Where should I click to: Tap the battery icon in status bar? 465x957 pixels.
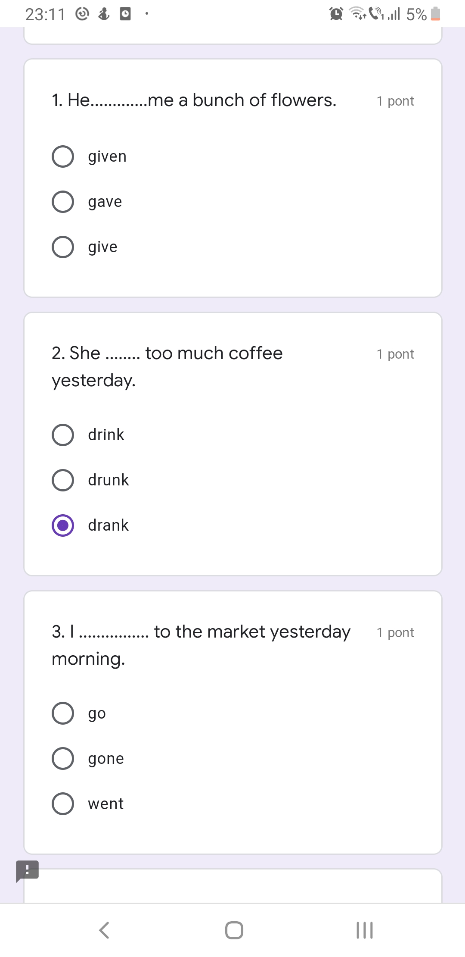(x=436, y=14)
